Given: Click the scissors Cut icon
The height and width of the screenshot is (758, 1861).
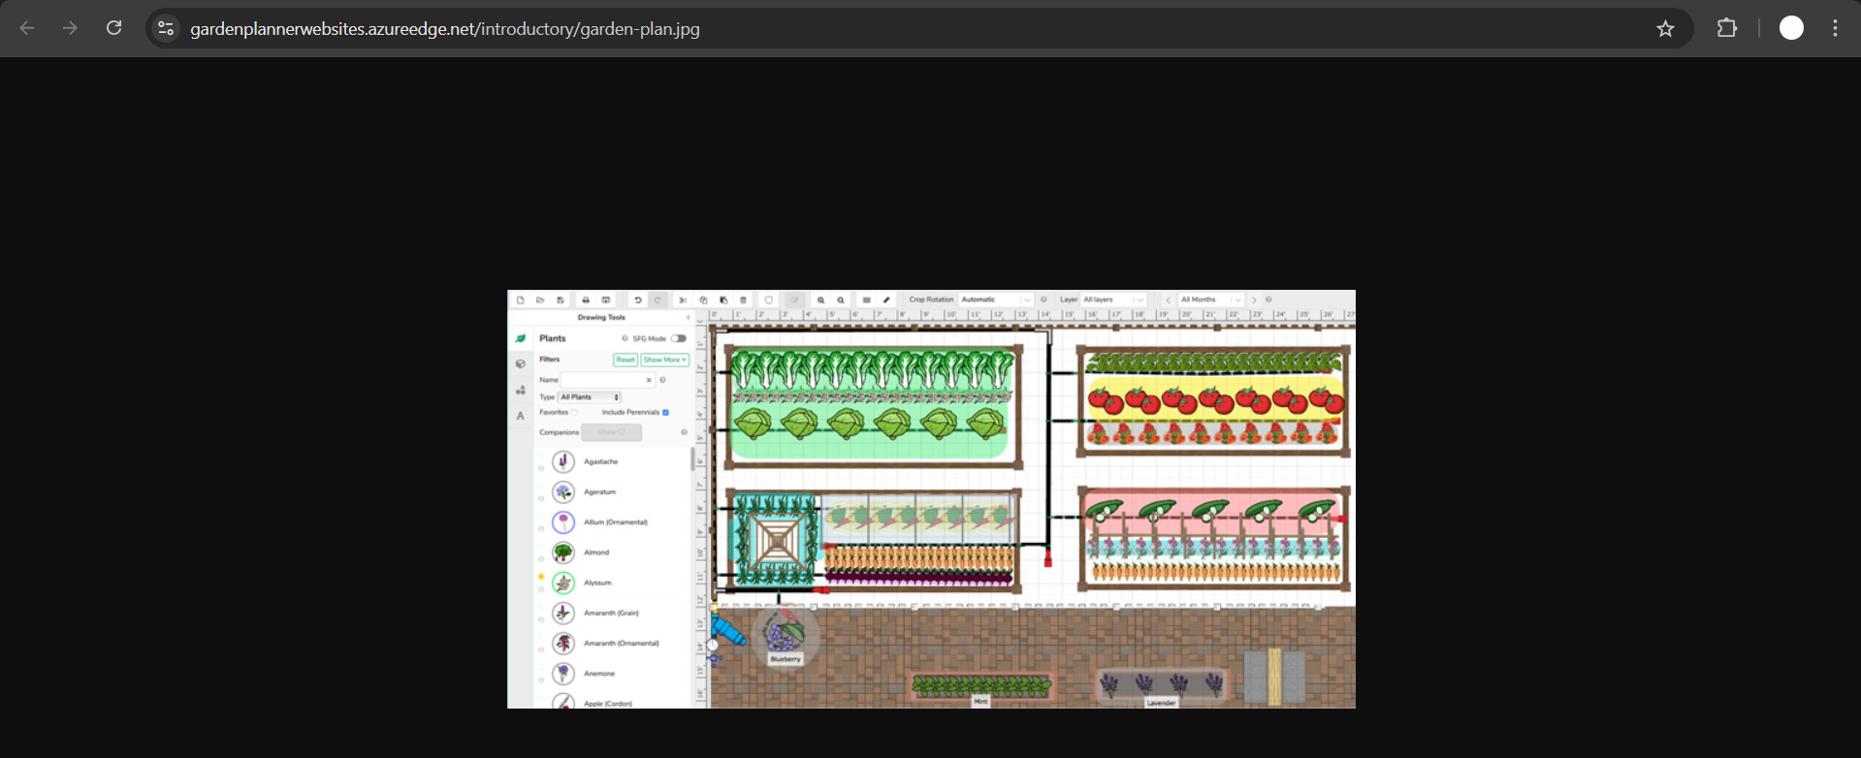Looking at the screenshot, I should (x=683, y=300).
